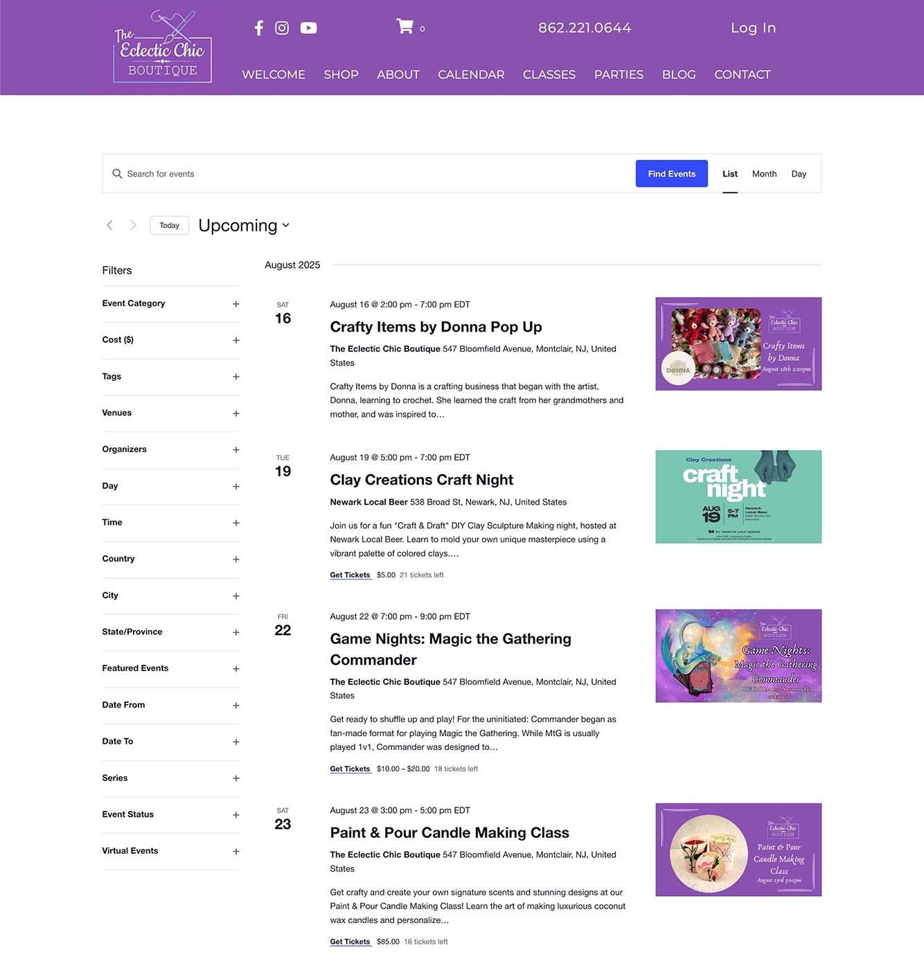Open the shopping cart icon
924x975 pixels.
[x=405, y=27]
